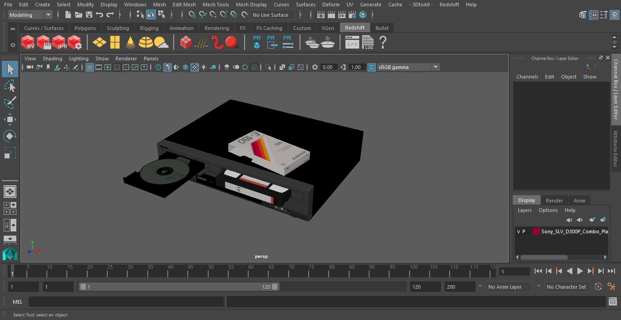
Task: Create a Redshift dome light icon
Action: point(146,43)
